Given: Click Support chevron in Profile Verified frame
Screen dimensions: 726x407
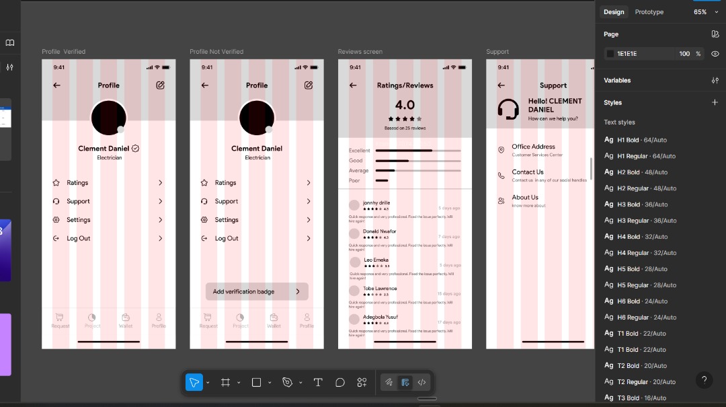Looking at the screenshot, I should (x=160, y=201).
